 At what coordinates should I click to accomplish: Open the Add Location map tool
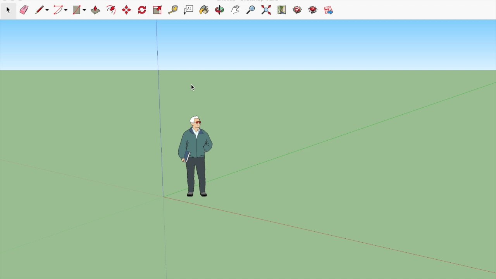[x=281, y=10]
